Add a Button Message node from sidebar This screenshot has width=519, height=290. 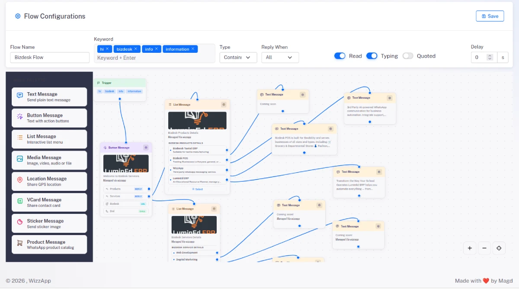pyautogui.click(x=49, y=118)
